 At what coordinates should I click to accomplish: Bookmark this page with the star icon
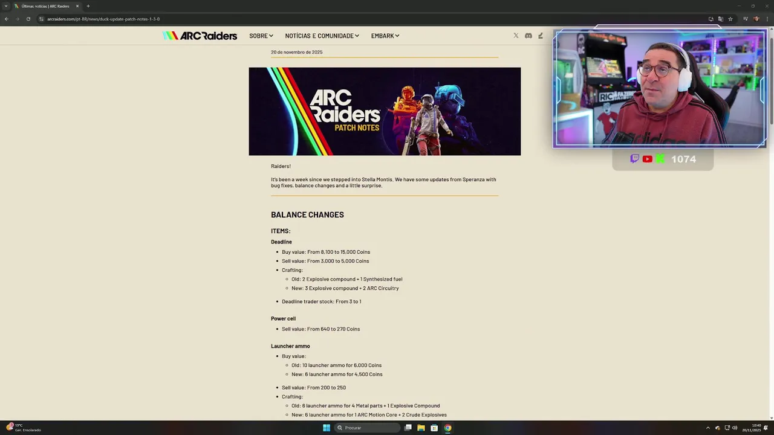coord(730,19)
